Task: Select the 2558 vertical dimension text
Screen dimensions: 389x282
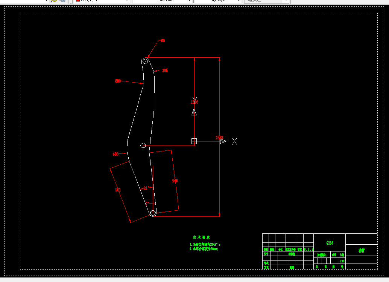Action: [x=219, y=138]
